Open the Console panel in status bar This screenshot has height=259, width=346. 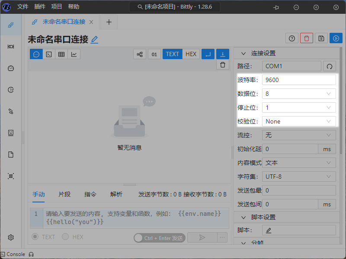tap(13, 254)
